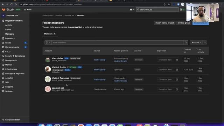Open Vlad InfoSec's dzalbo-group source link
The height and width of the screenshot is (126, 224).
pos(99,60)
